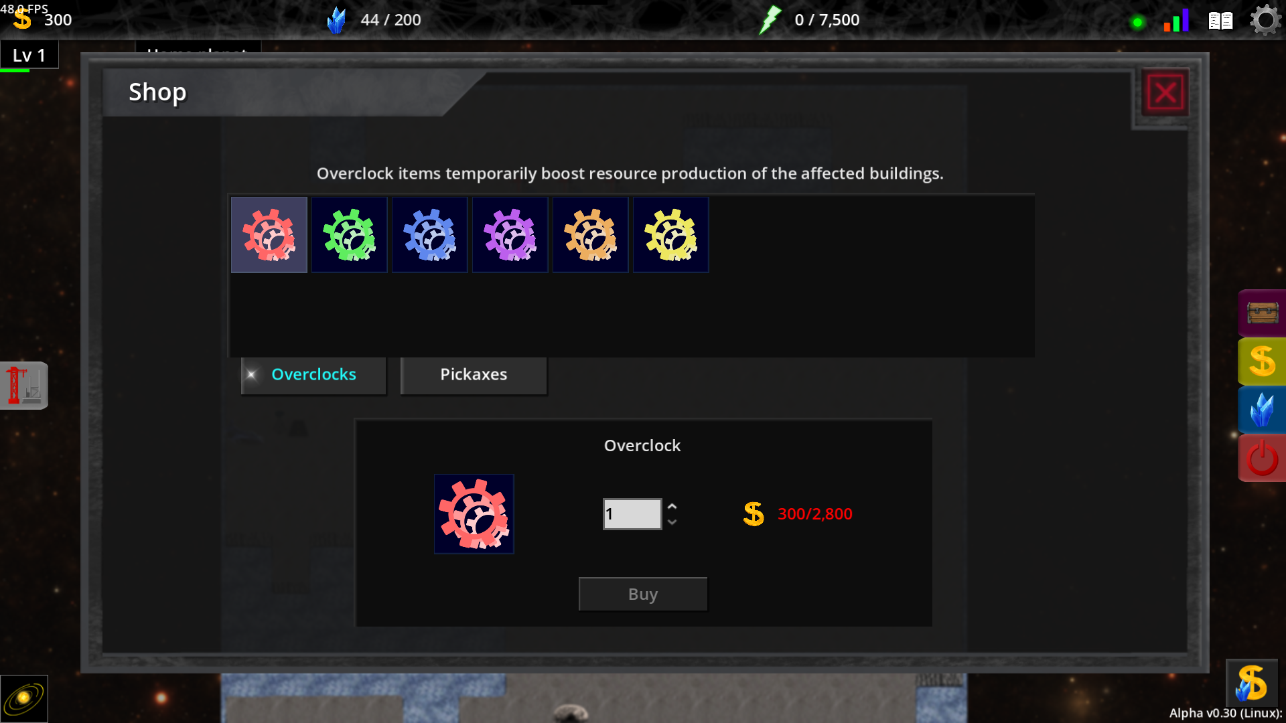Decrease the purchase quantity with down arrow
This screenshot has height=723, width=1286.
[672, 522]
